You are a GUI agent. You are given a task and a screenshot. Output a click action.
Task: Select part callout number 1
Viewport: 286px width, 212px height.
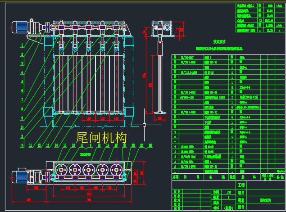22,45
